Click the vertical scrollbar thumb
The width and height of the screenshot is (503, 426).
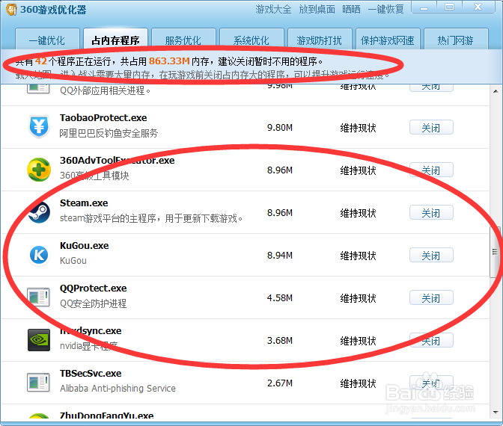(x=495, y=252)
